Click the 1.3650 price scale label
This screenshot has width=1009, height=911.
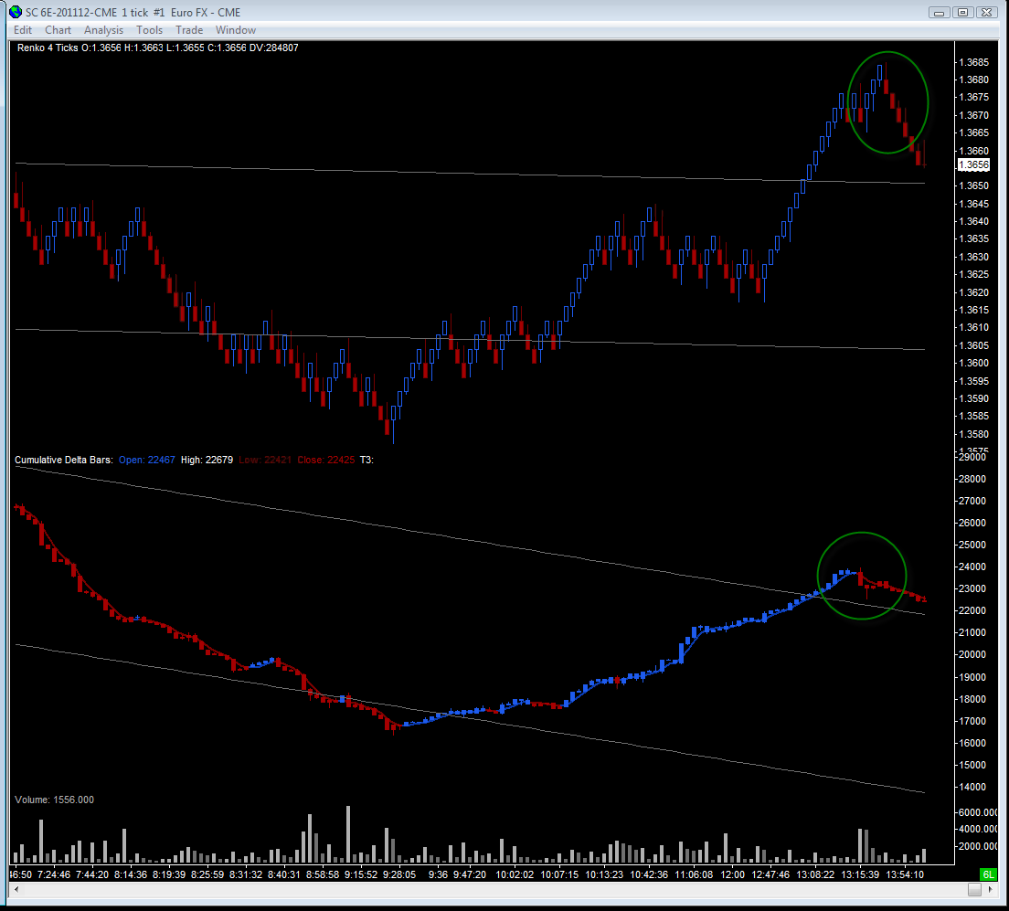pos(973,185)
